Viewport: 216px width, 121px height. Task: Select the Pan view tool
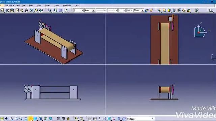pyautogui.click(x=7, y=119)
